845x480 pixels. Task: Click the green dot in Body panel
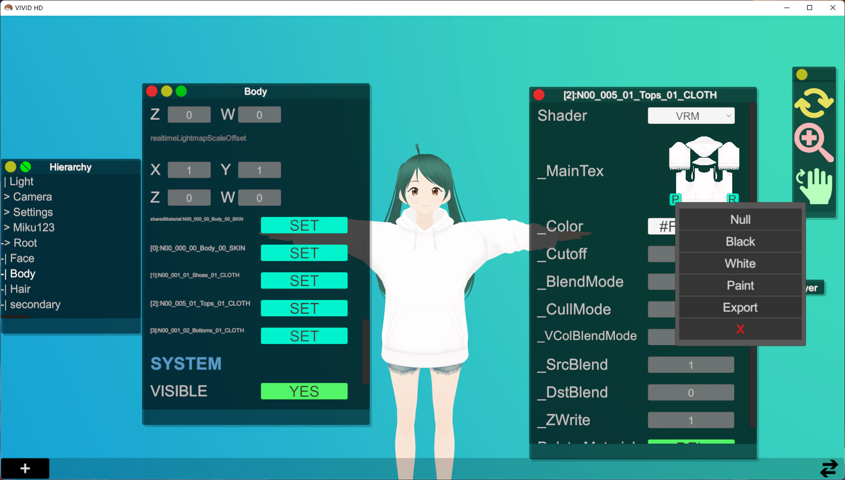click(181, 91)
